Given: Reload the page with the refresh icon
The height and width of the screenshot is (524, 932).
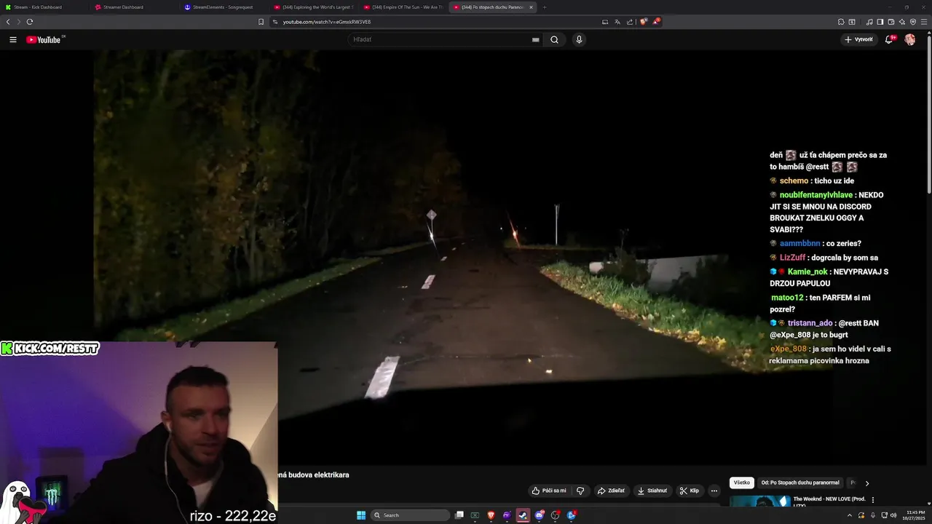Looking at the screenshot, I should [30, 22].
